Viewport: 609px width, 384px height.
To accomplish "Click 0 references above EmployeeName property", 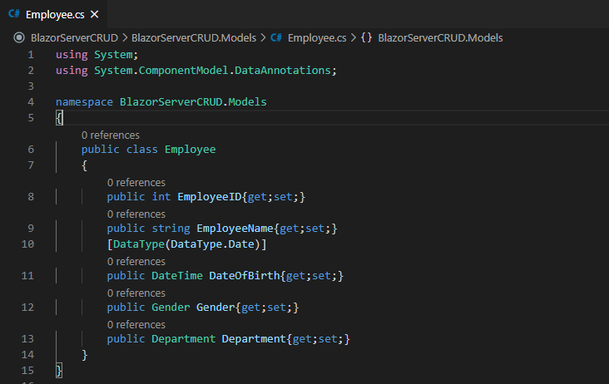I will click(x=136, y=214).
